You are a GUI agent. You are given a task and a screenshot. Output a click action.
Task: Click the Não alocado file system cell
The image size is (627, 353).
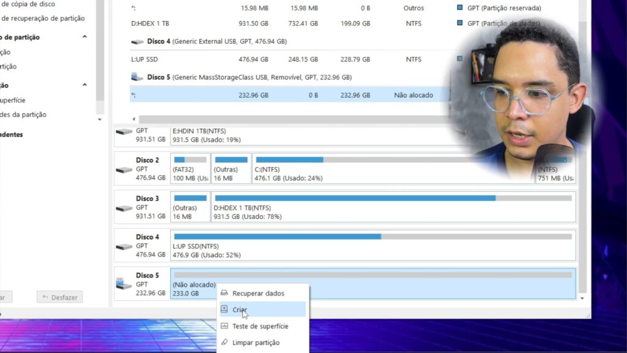pos(413,95)
